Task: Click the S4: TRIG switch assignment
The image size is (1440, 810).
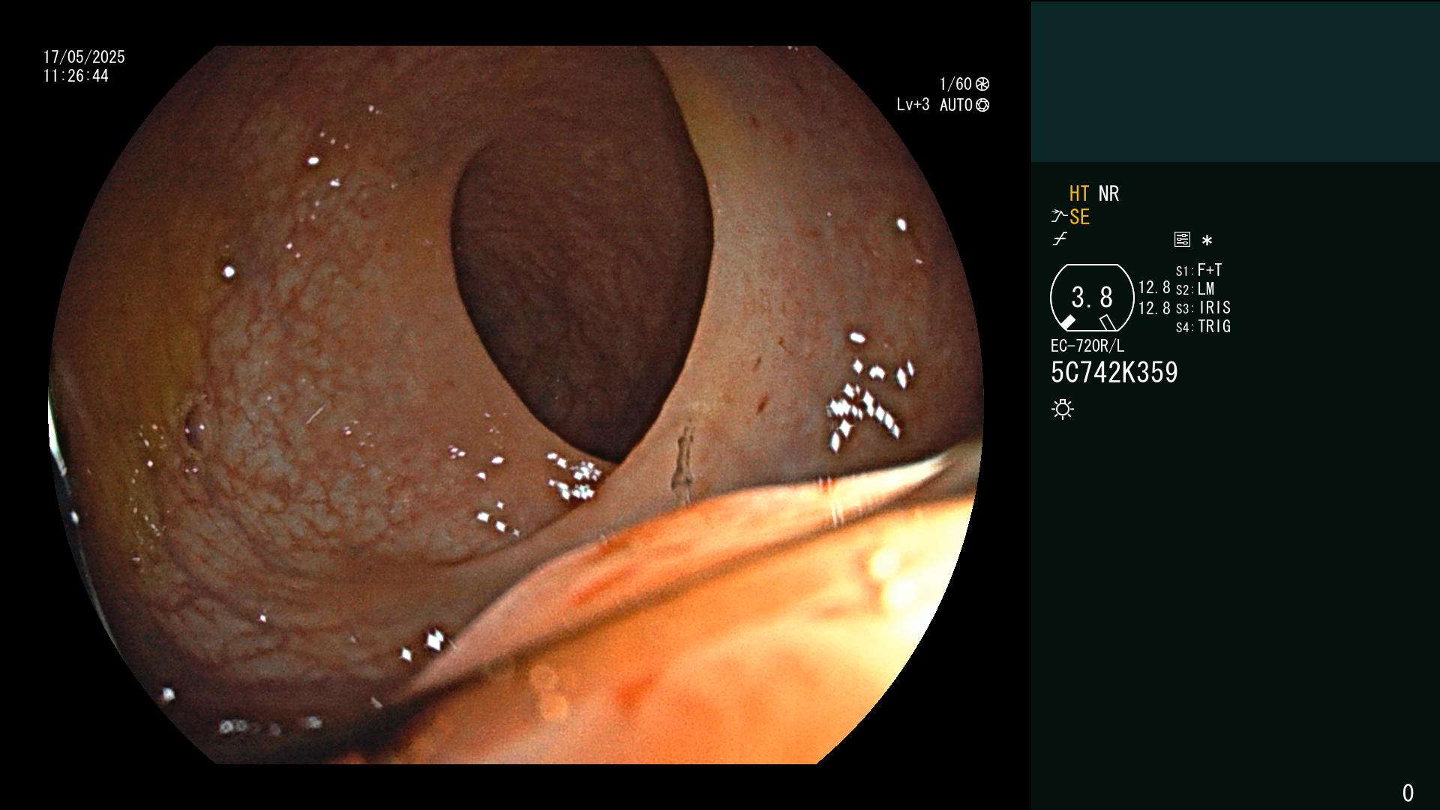Action: (1203, 326)
